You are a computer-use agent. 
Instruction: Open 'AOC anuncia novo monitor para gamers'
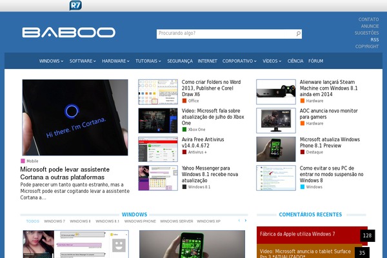pyautogui.click(x=329, y=114)
